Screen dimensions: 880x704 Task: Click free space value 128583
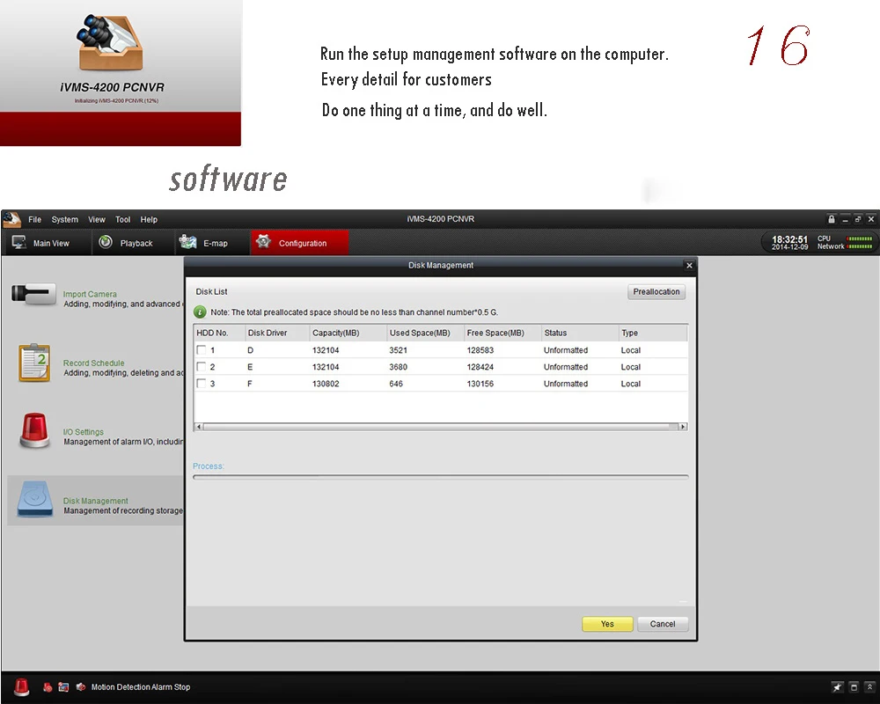click(480, 350)
